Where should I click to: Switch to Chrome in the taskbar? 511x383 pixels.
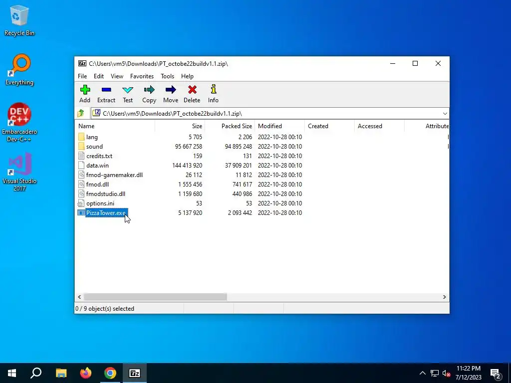coord(110,373)
